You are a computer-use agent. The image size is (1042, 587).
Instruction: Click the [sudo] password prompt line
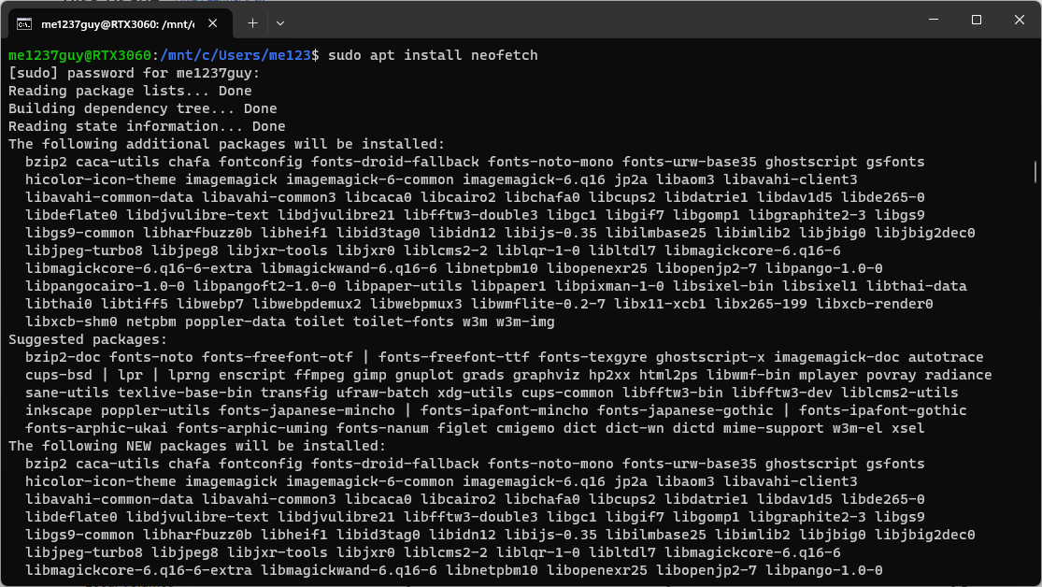pos(135,73)
